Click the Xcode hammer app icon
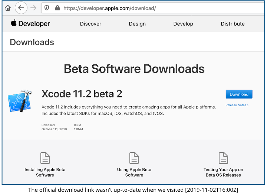Viewport: 267px width, 194px height. coord(20,101)
